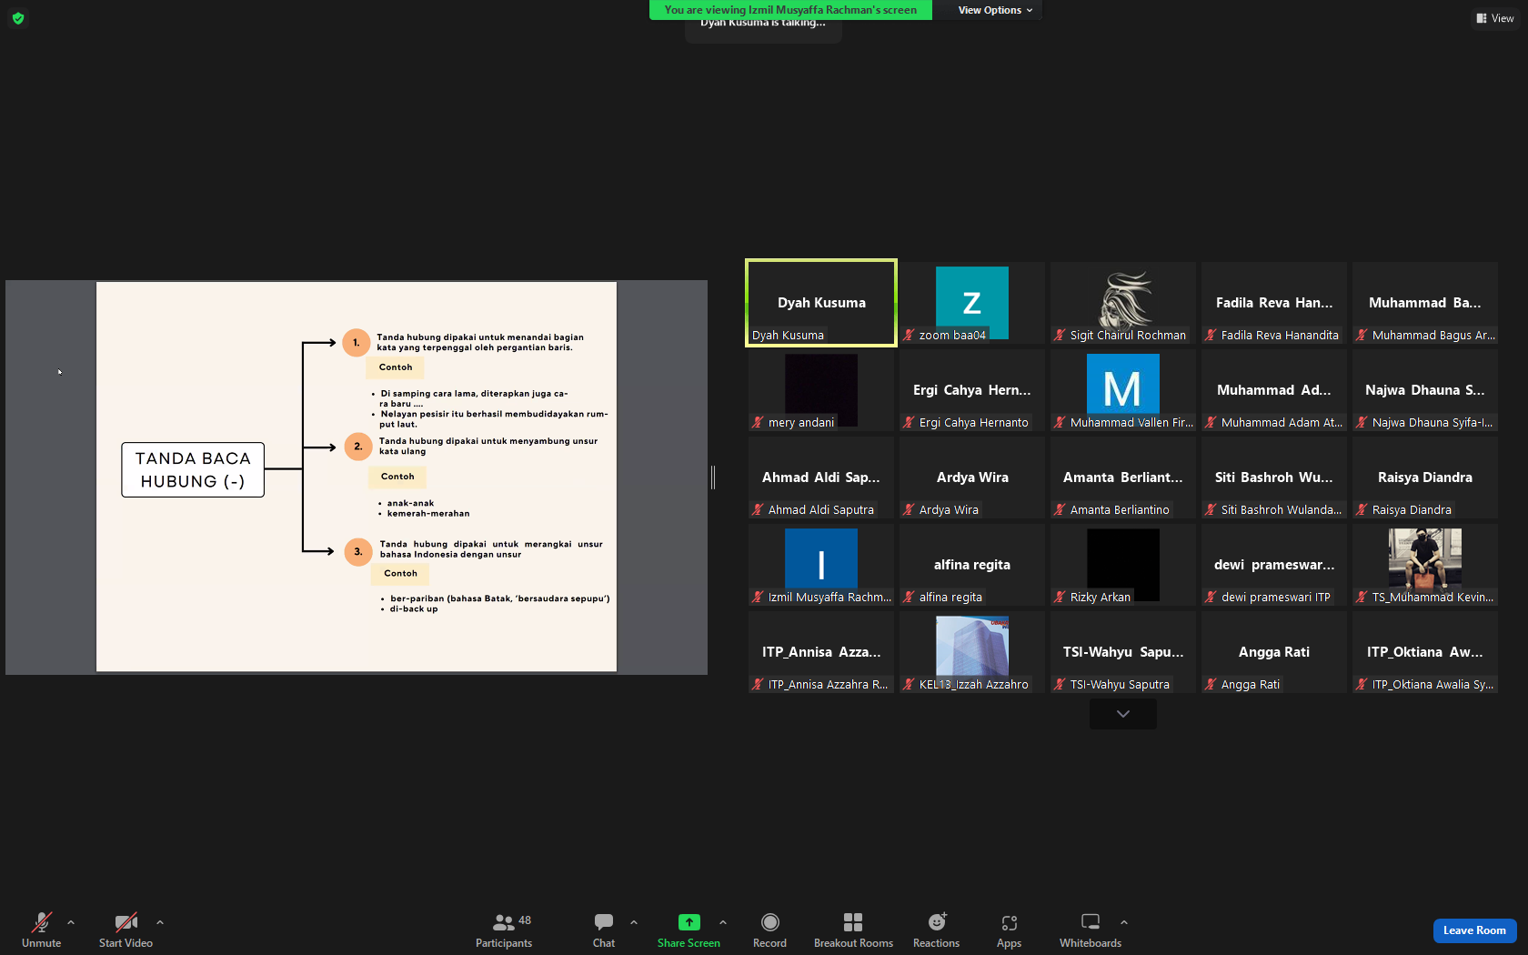This screenshot has height=955, width=1528.
Task: Toggle Start Video camera button
Action: (x=126, y=930)
